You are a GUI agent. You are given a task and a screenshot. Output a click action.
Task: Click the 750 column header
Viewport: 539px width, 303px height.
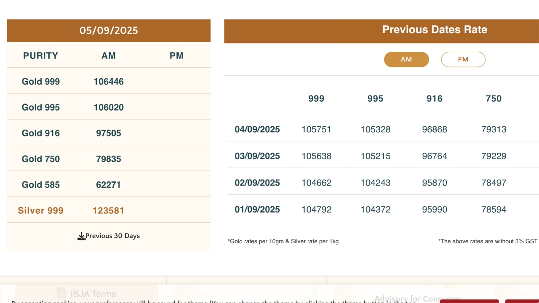point(494,99)
